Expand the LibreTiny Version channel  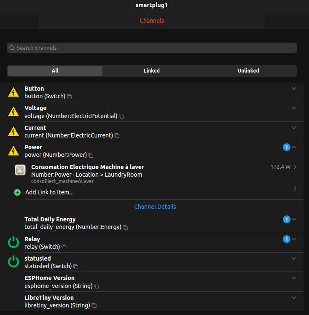294,298
